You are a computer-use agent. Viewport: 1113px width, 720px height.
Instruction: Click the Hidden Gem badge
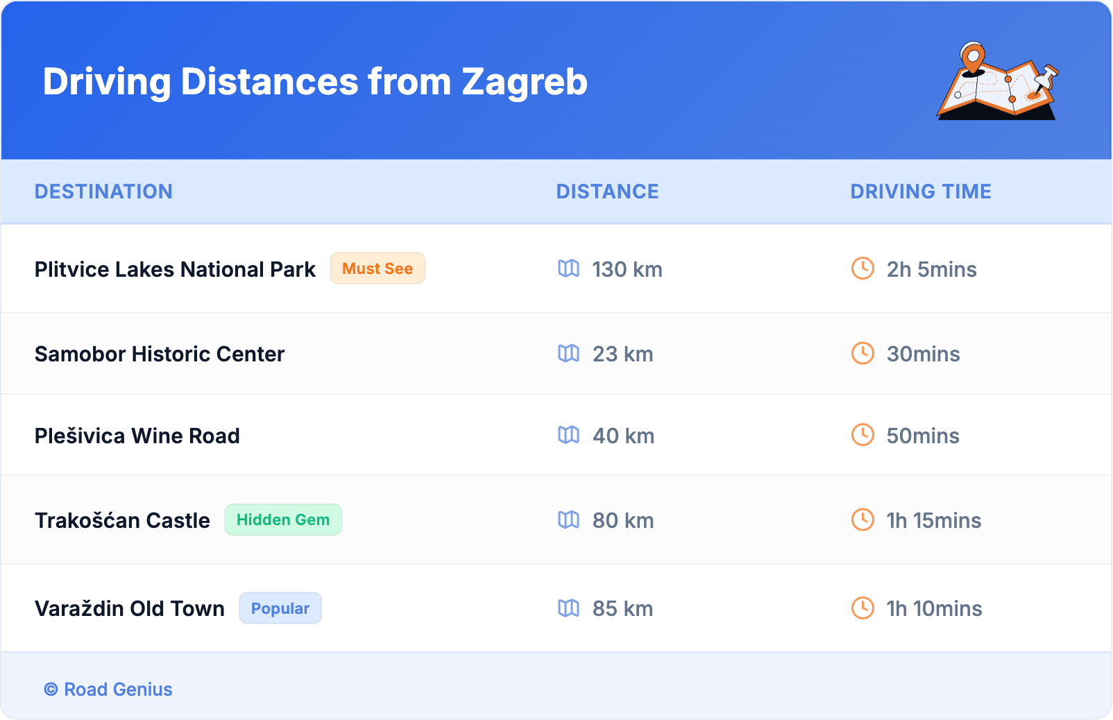coord(283,520)
